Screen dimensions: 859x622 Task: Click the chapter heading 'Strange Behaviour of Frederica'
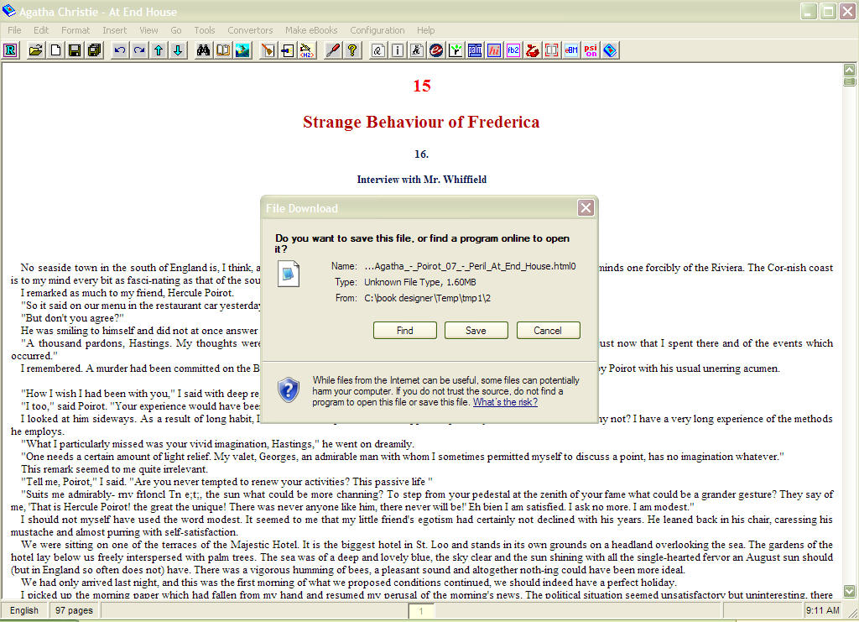421,122
